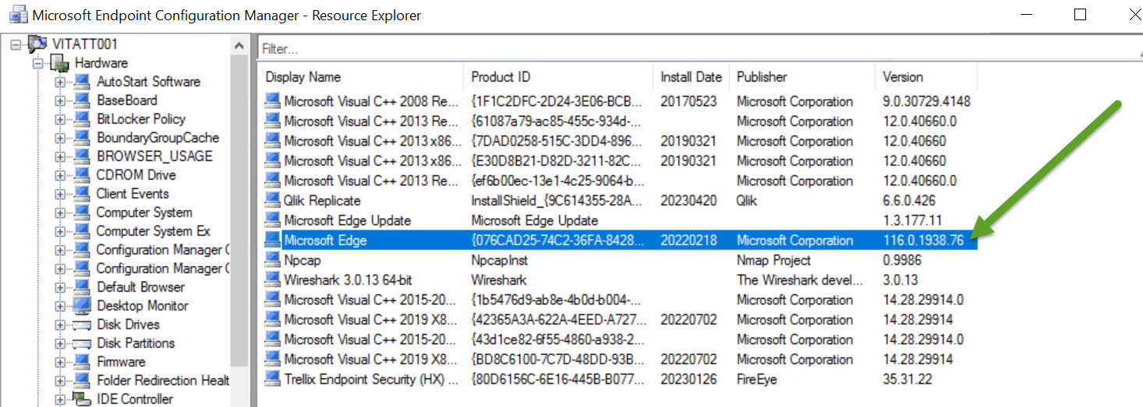Sort by Publisher column header
This screenshot has height=407, width=1143.
(802, 77)
